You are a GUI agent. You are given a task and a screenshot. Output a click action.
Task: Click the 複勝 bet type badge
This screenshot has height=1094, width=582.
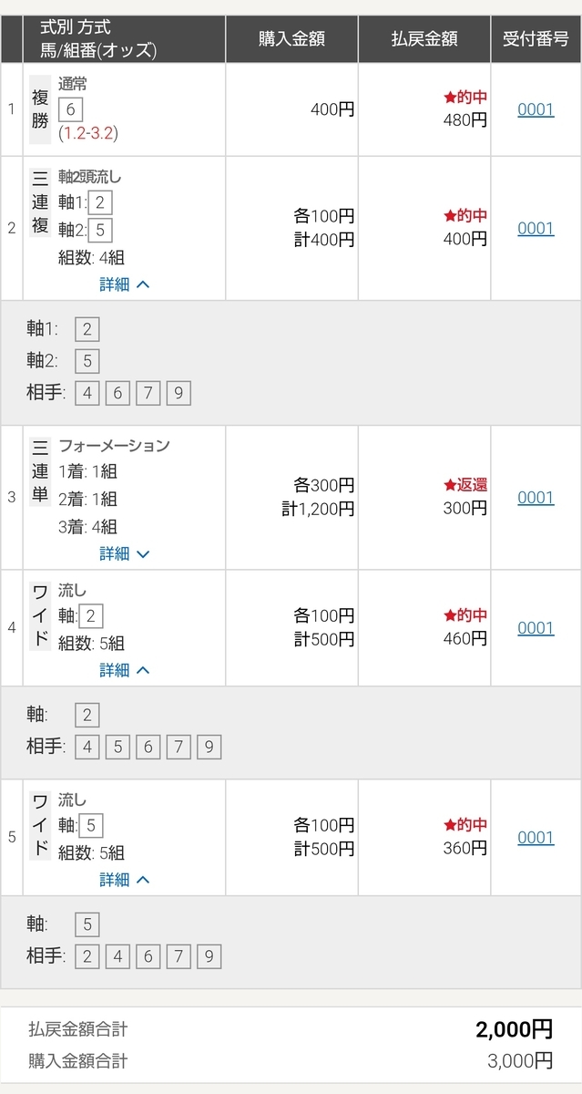point(41,109)
